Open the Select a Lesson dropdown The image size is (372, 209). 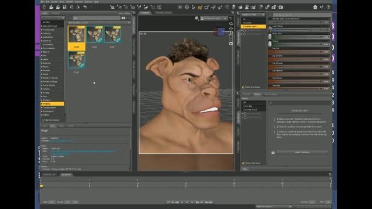click(x=274, y=207)
